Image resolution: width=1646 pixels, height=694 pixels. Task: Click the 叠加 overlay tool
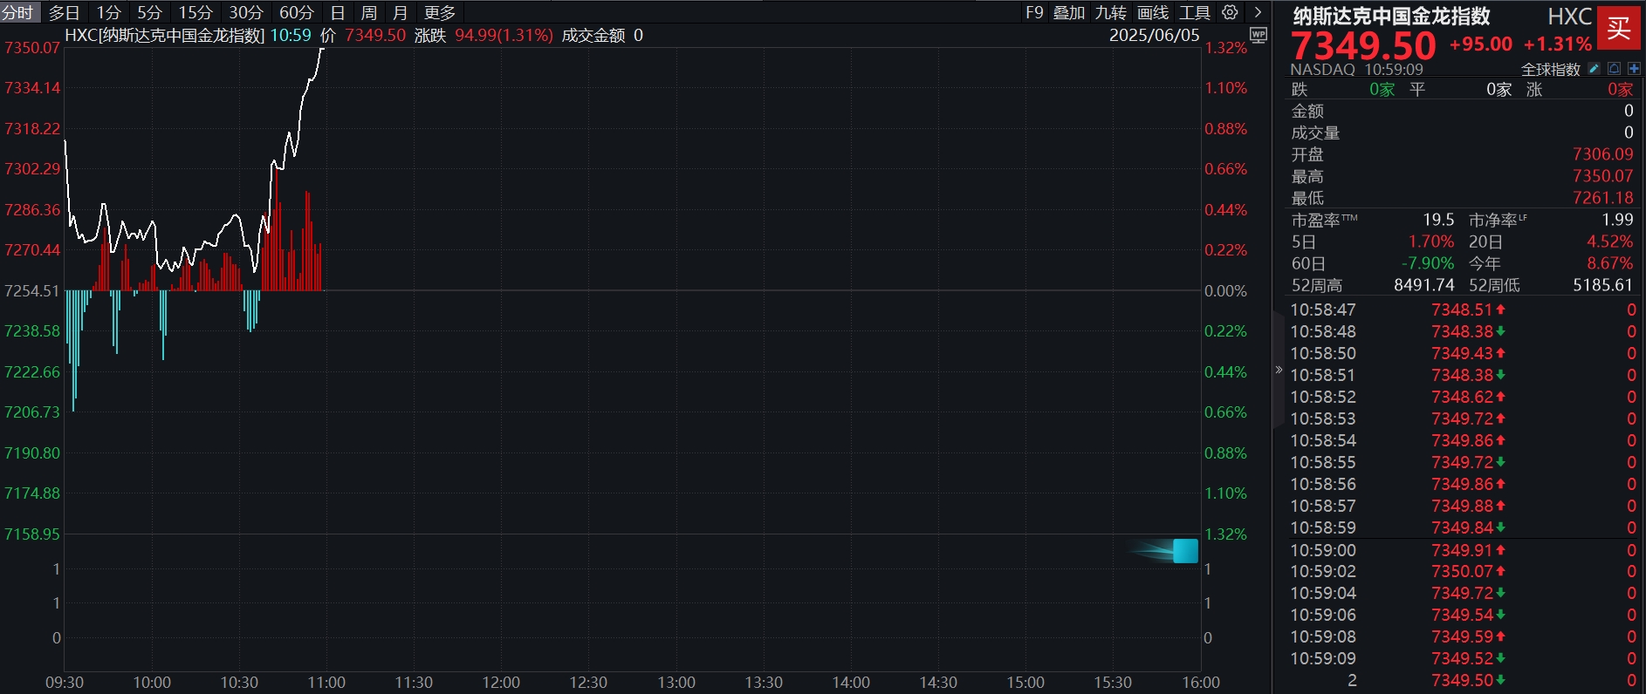1069,12
